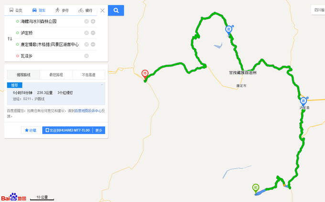Open the 百度地图投诉中心 link
The width and height of the screenshot is (325, 202).
point(88,111)
